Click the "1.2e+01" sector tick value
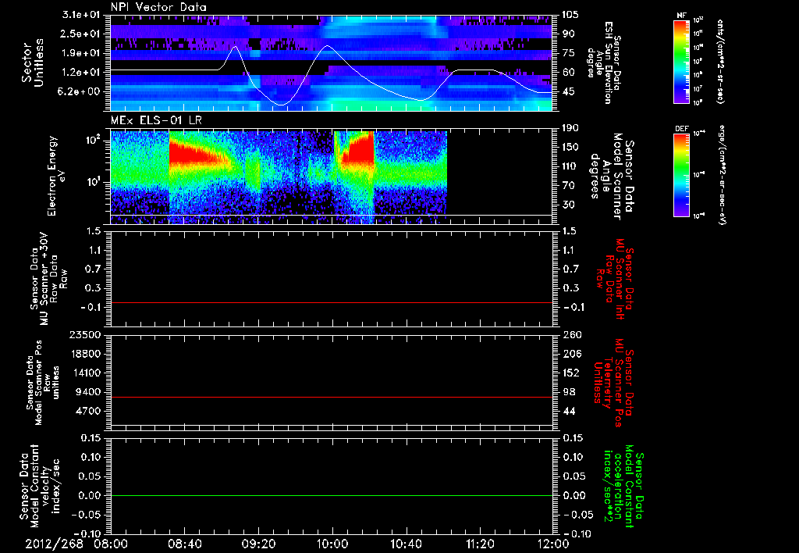799x553 pixels. (x=81, y=73)
